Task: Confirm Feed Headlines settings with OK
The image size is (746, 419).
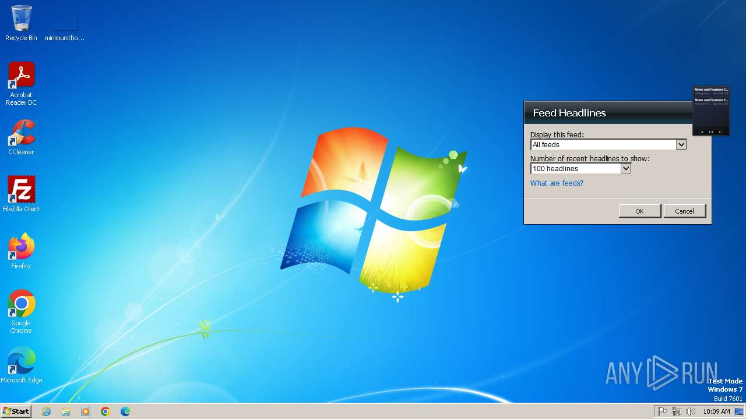Action: coord(639,211)
